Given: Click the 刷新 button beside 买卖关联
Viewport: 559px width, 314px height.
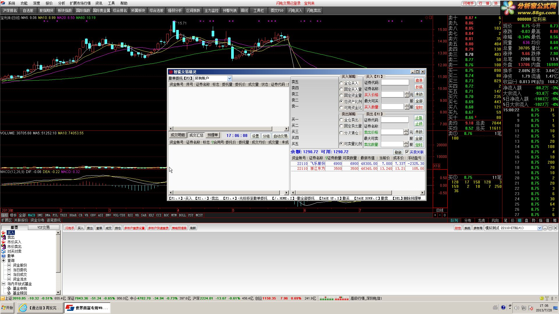Looking at the screenshot, I should click(x=398, y=152).
